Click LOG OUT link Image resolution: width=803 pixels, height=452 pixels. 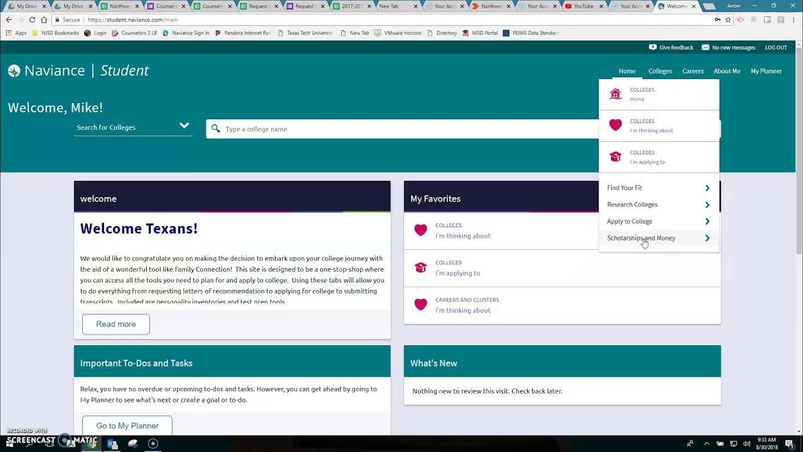tap(775, 48)
